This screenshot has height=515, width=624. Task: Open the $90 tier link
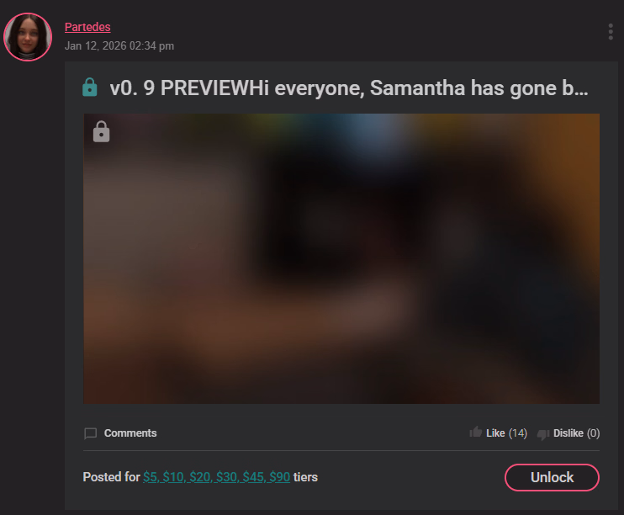pos(280,477)
